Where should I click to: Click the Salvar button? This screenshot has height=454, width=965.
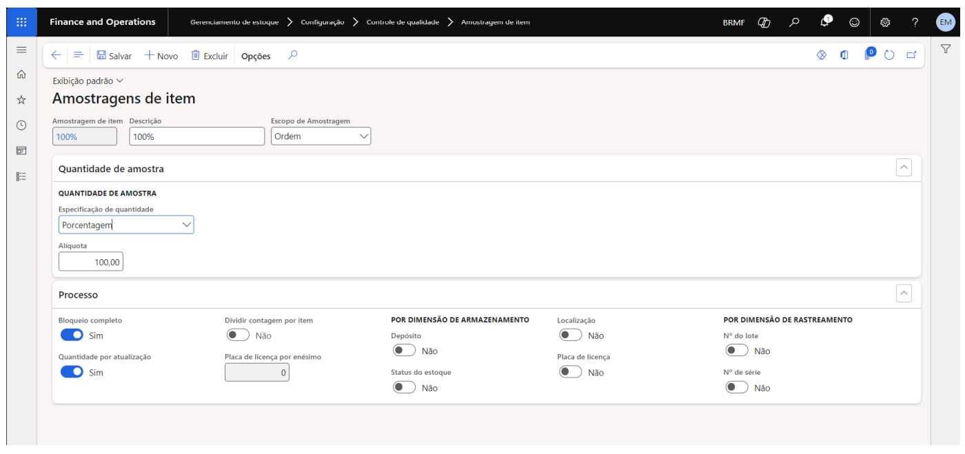click(x=114, y=56)
